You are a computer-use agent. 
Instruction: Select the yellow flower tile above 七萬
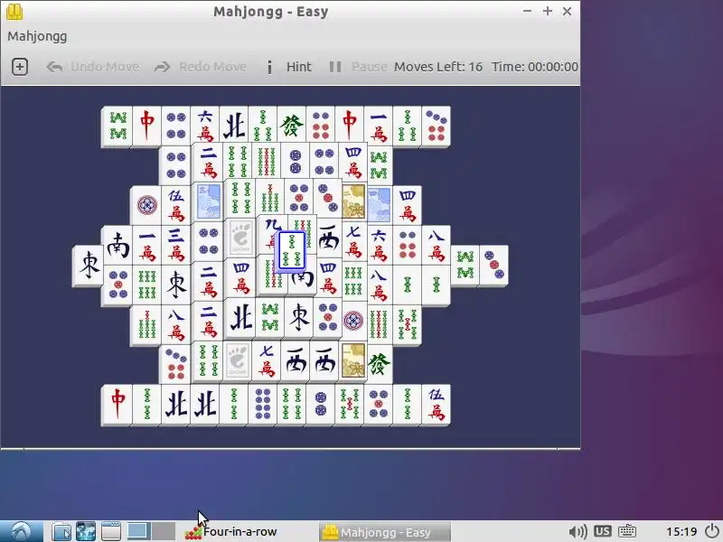click(x=353, y=201)
